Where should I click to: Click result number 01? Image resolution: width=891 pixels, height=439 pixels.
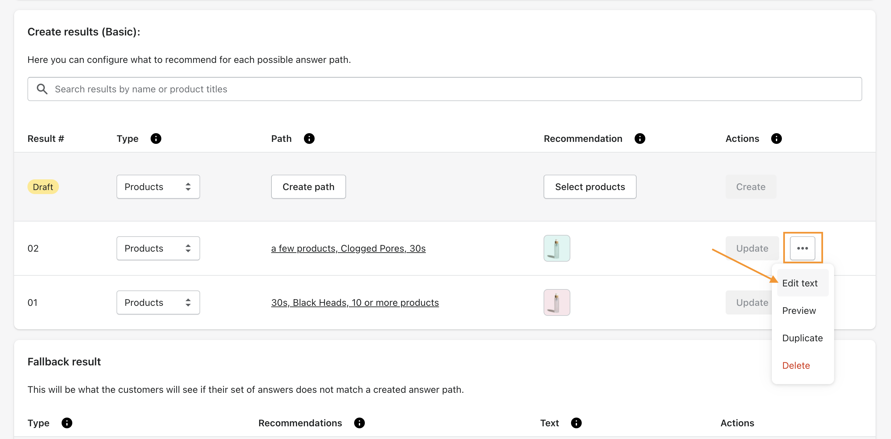(x=32, y=302)
